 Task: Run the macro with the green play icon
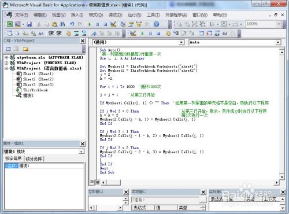click(90, 24)
